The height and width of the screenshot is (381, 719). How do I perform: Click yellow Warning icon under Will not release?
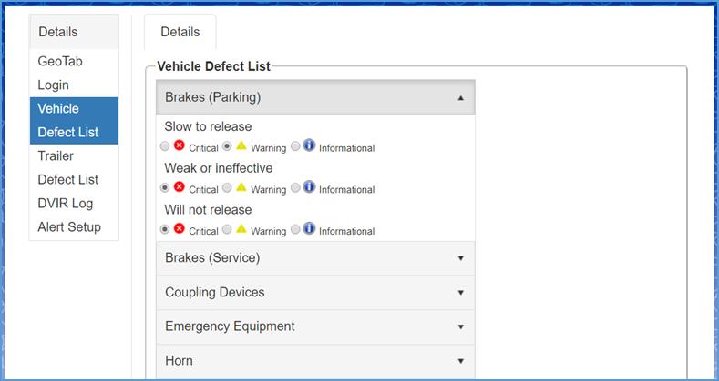point(241,228)
